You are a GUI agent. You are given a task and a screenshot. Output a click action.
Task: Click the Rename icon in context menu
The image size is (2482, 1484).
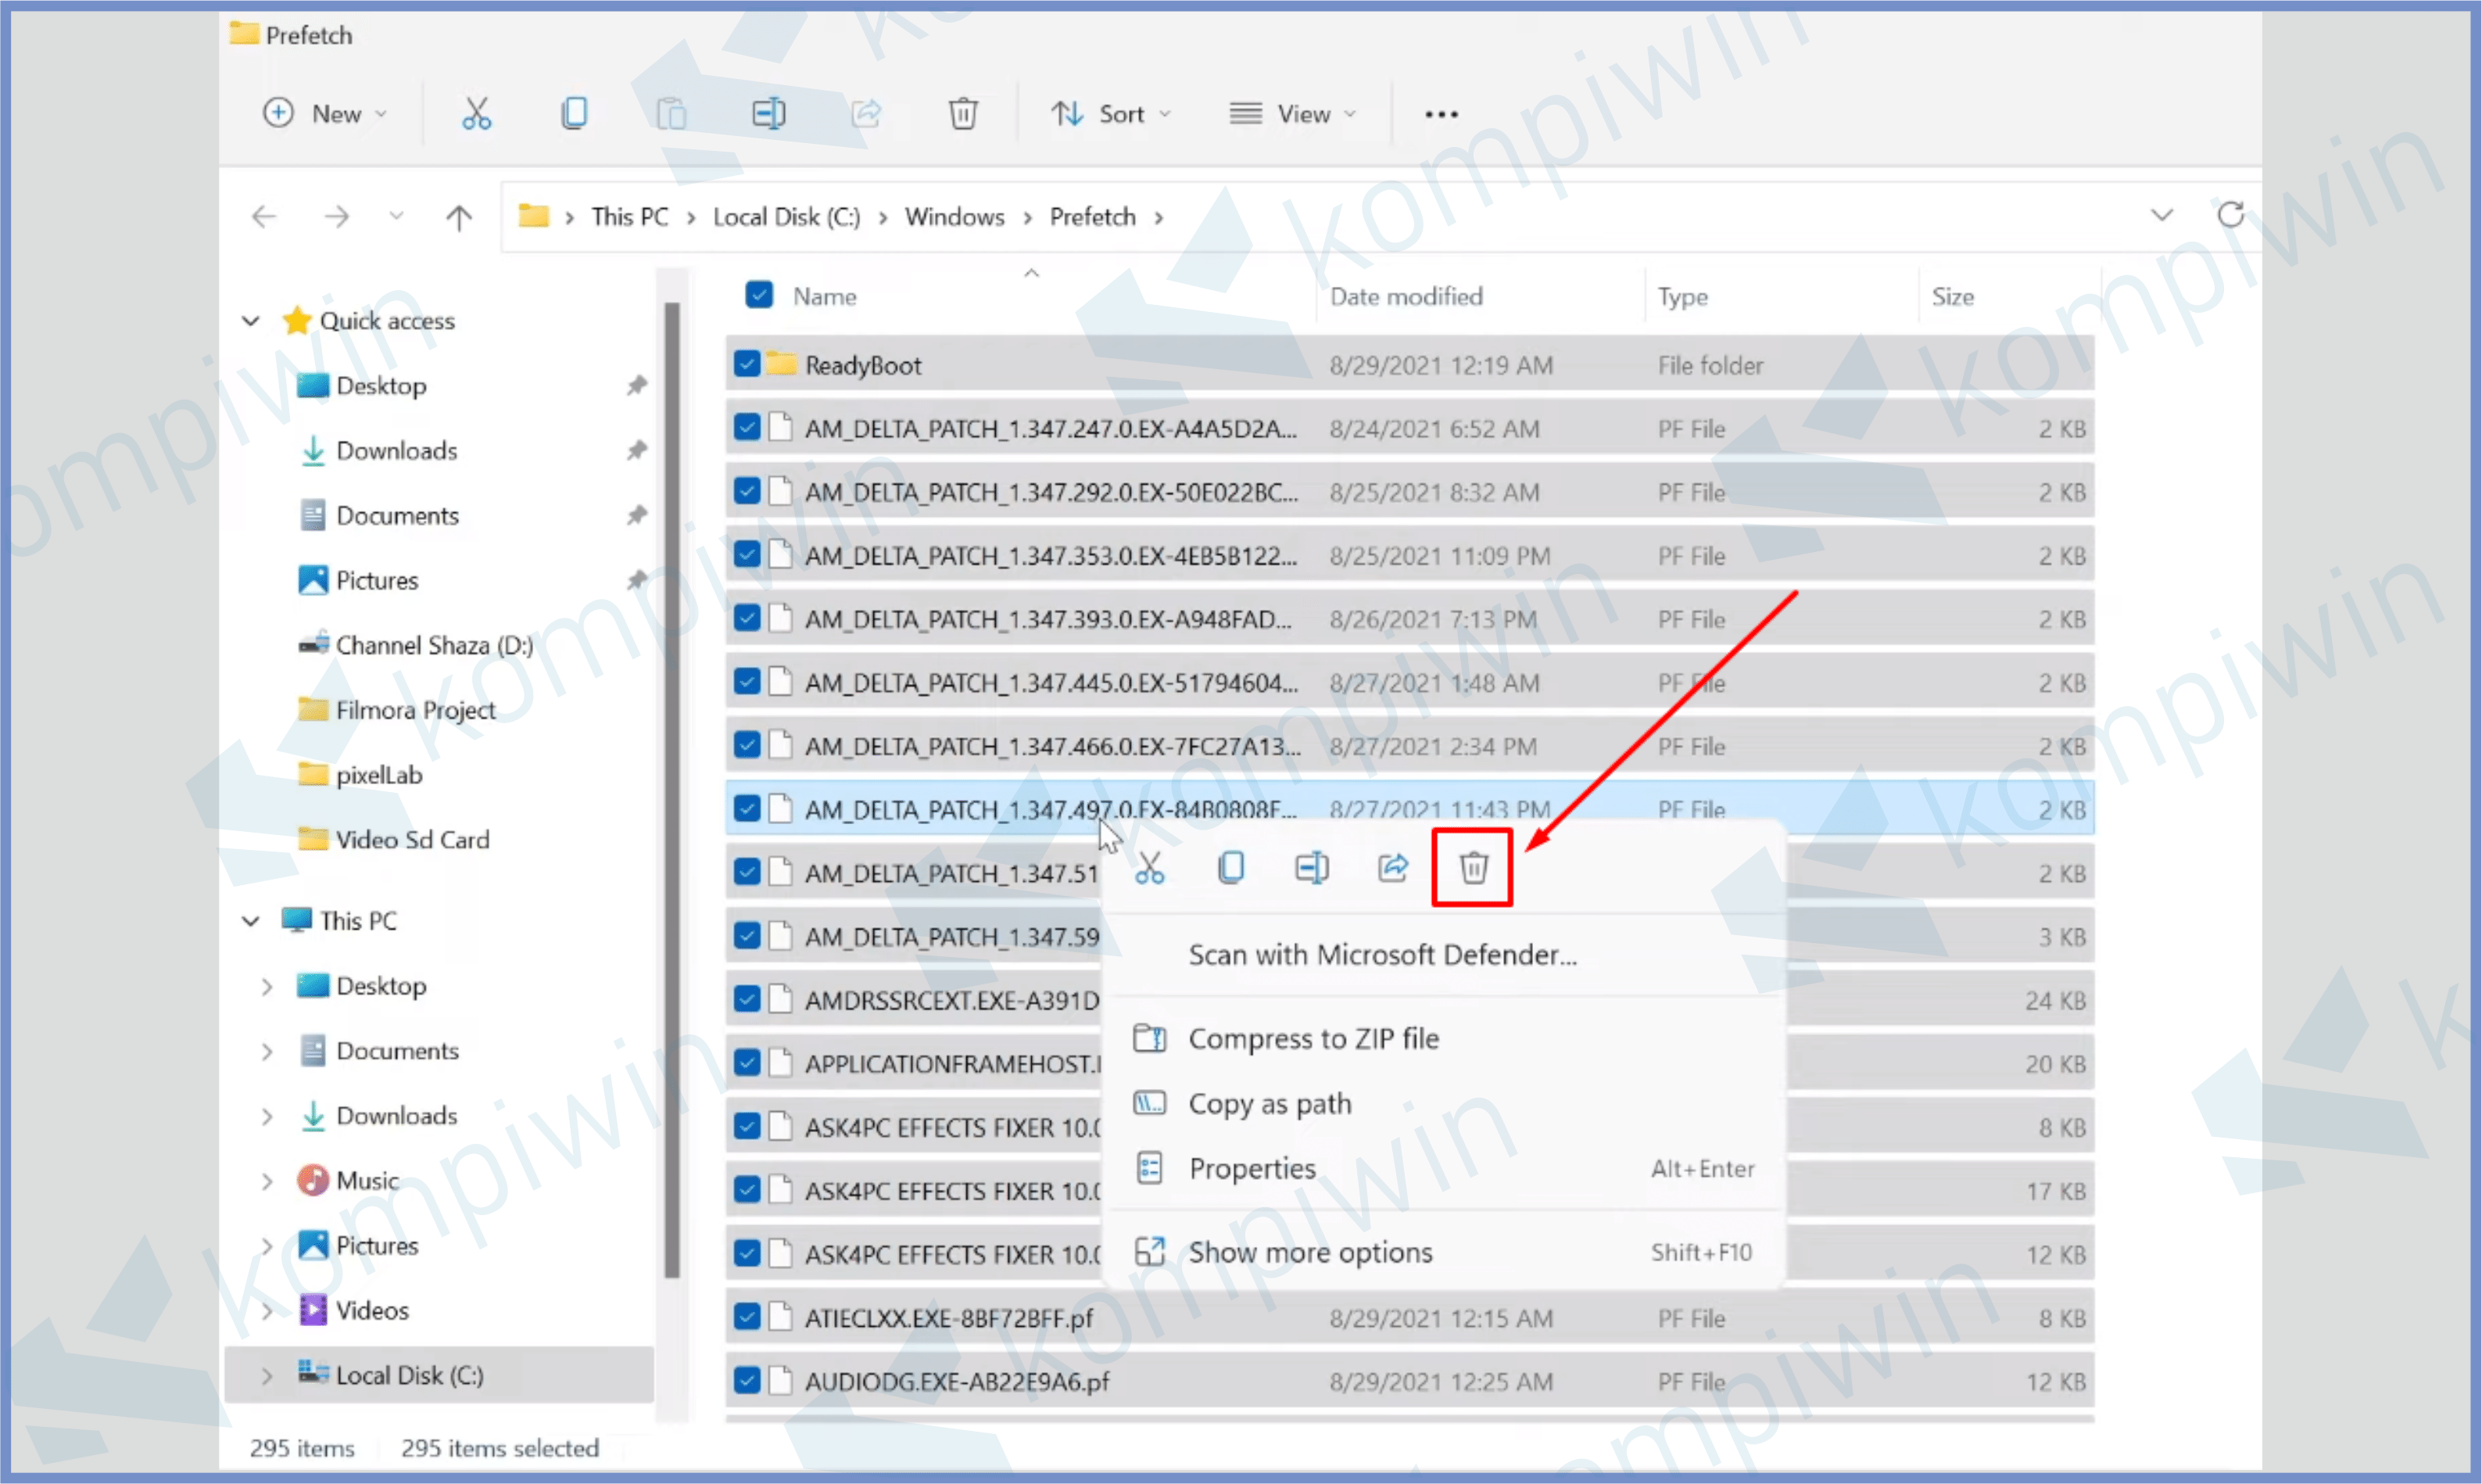[x=1312, y=867]
